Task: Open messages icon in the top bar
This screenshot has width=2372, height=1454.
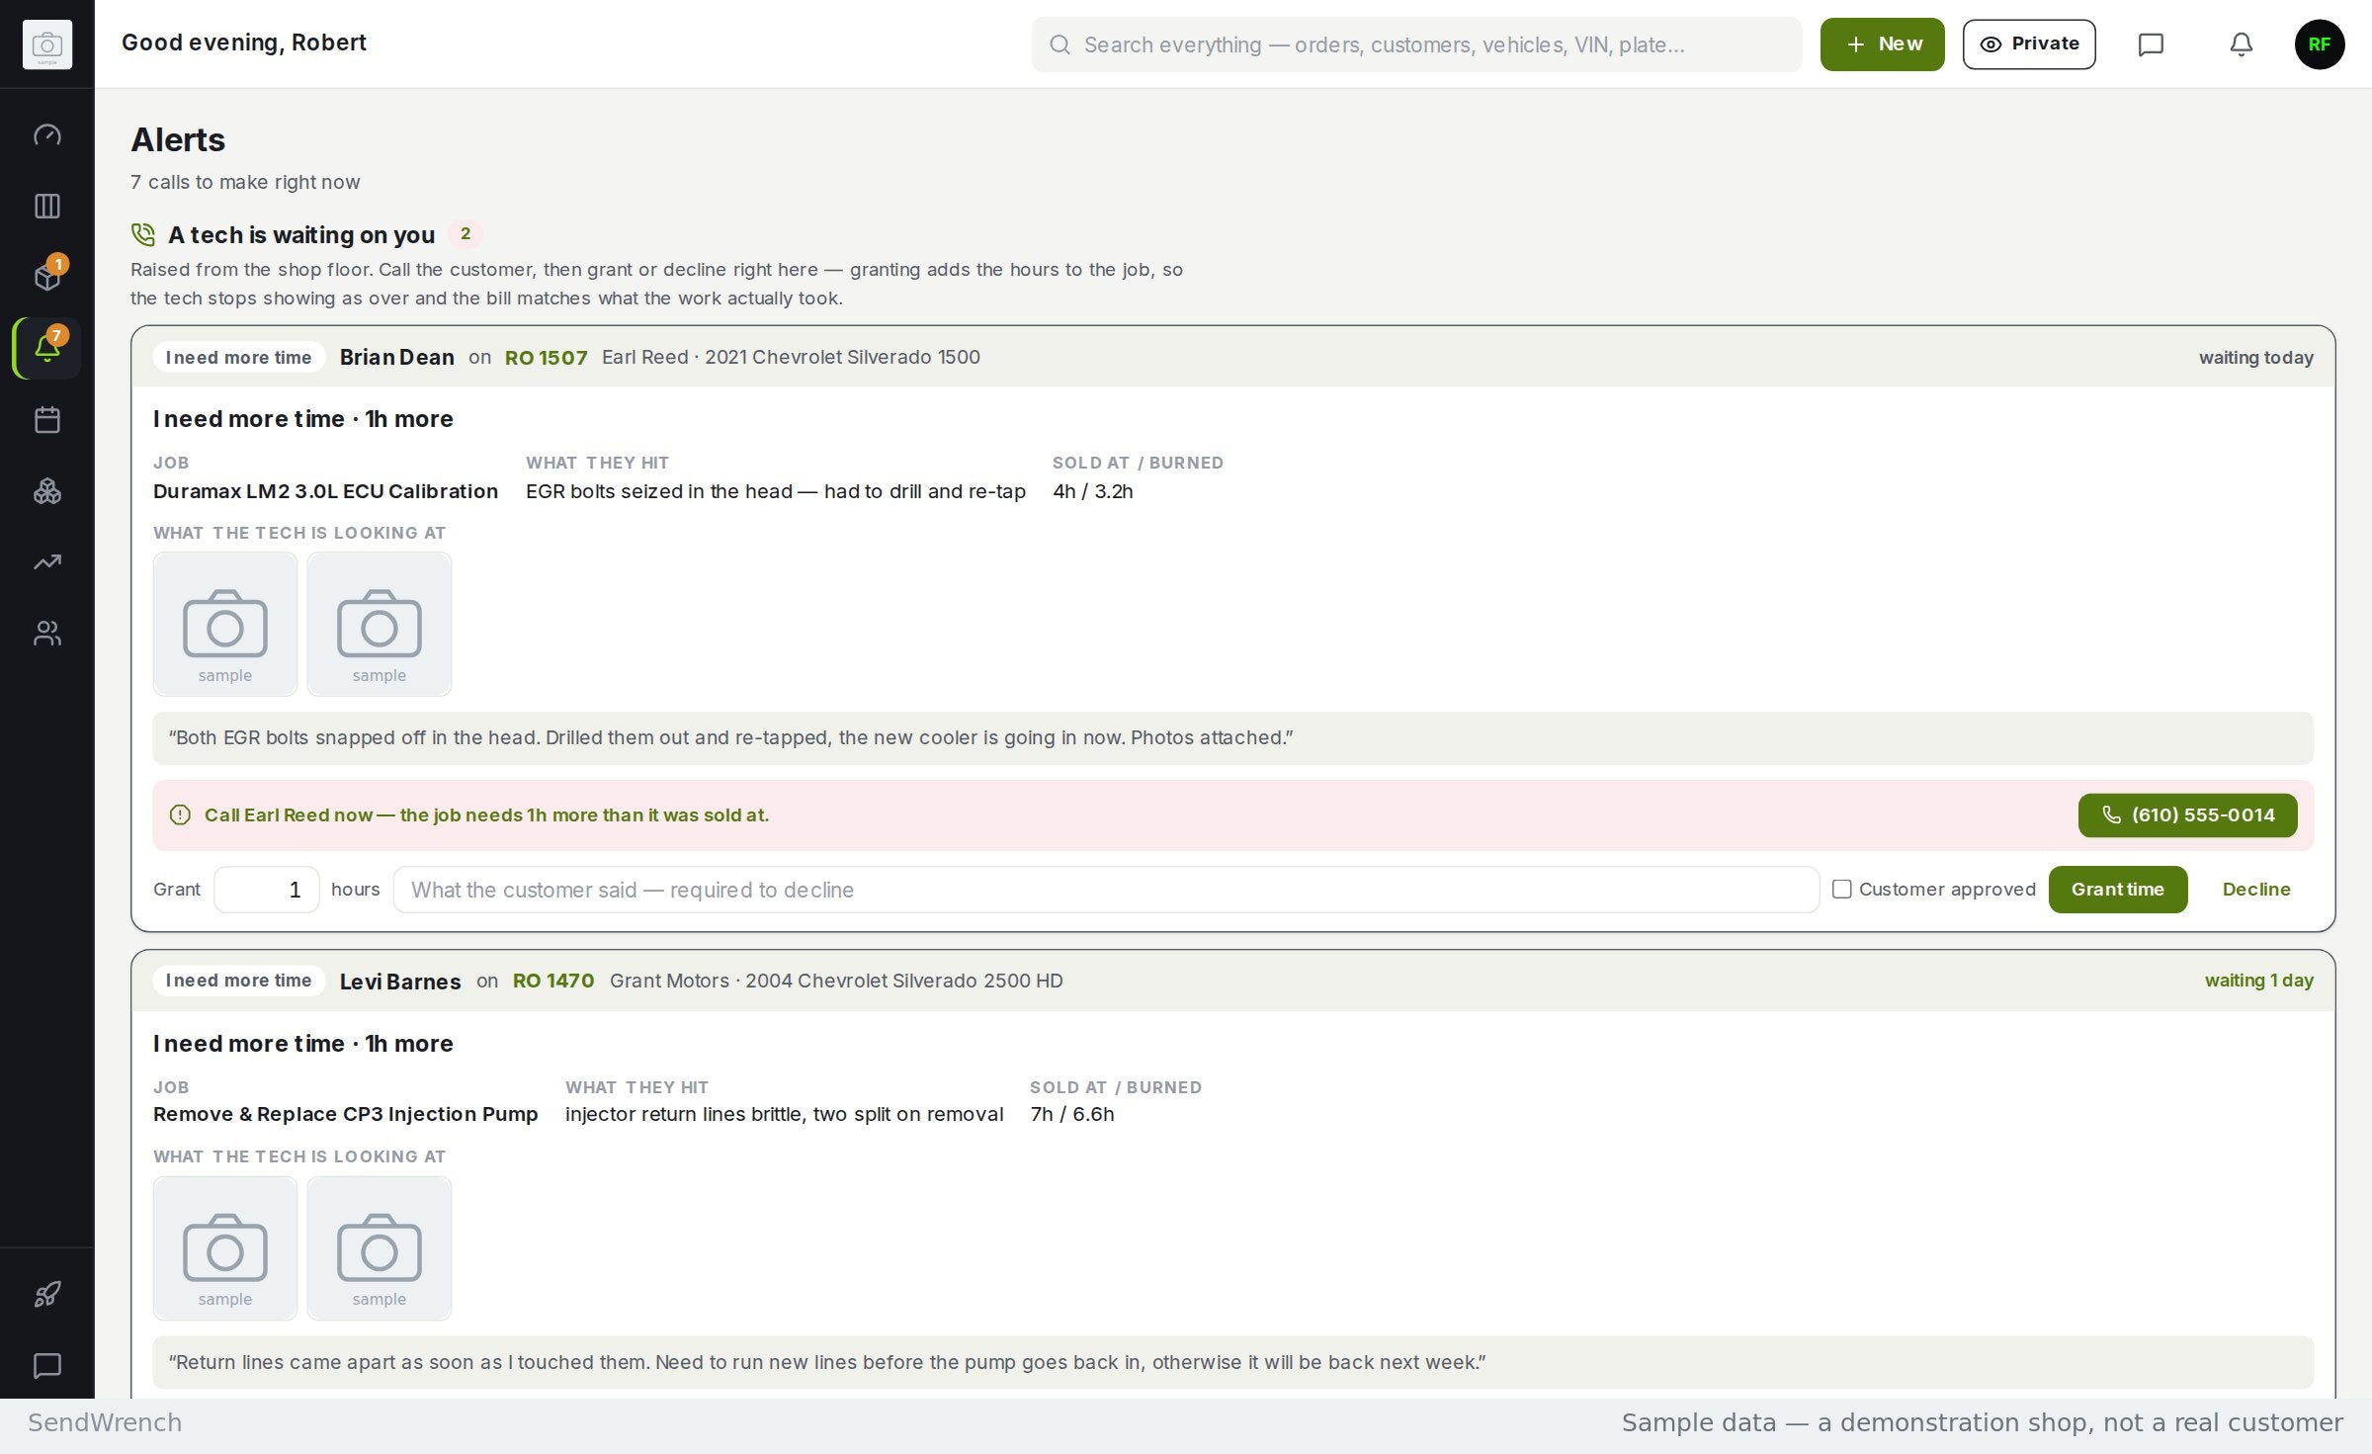Action: click(2151, 44)
